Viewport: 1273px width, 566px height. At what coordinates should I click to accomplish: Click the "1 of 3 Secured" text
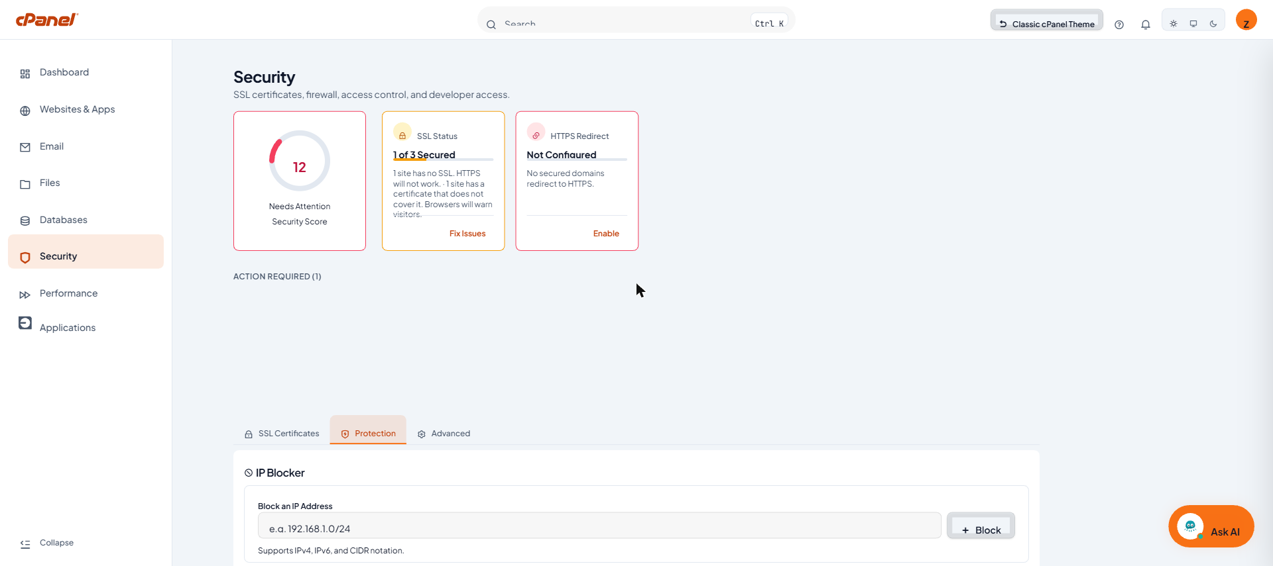coord(424,155)
